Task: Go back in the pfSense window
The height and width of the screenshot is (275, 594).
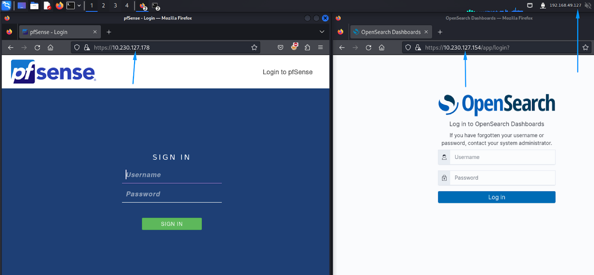Action: [x=11, y=48]
